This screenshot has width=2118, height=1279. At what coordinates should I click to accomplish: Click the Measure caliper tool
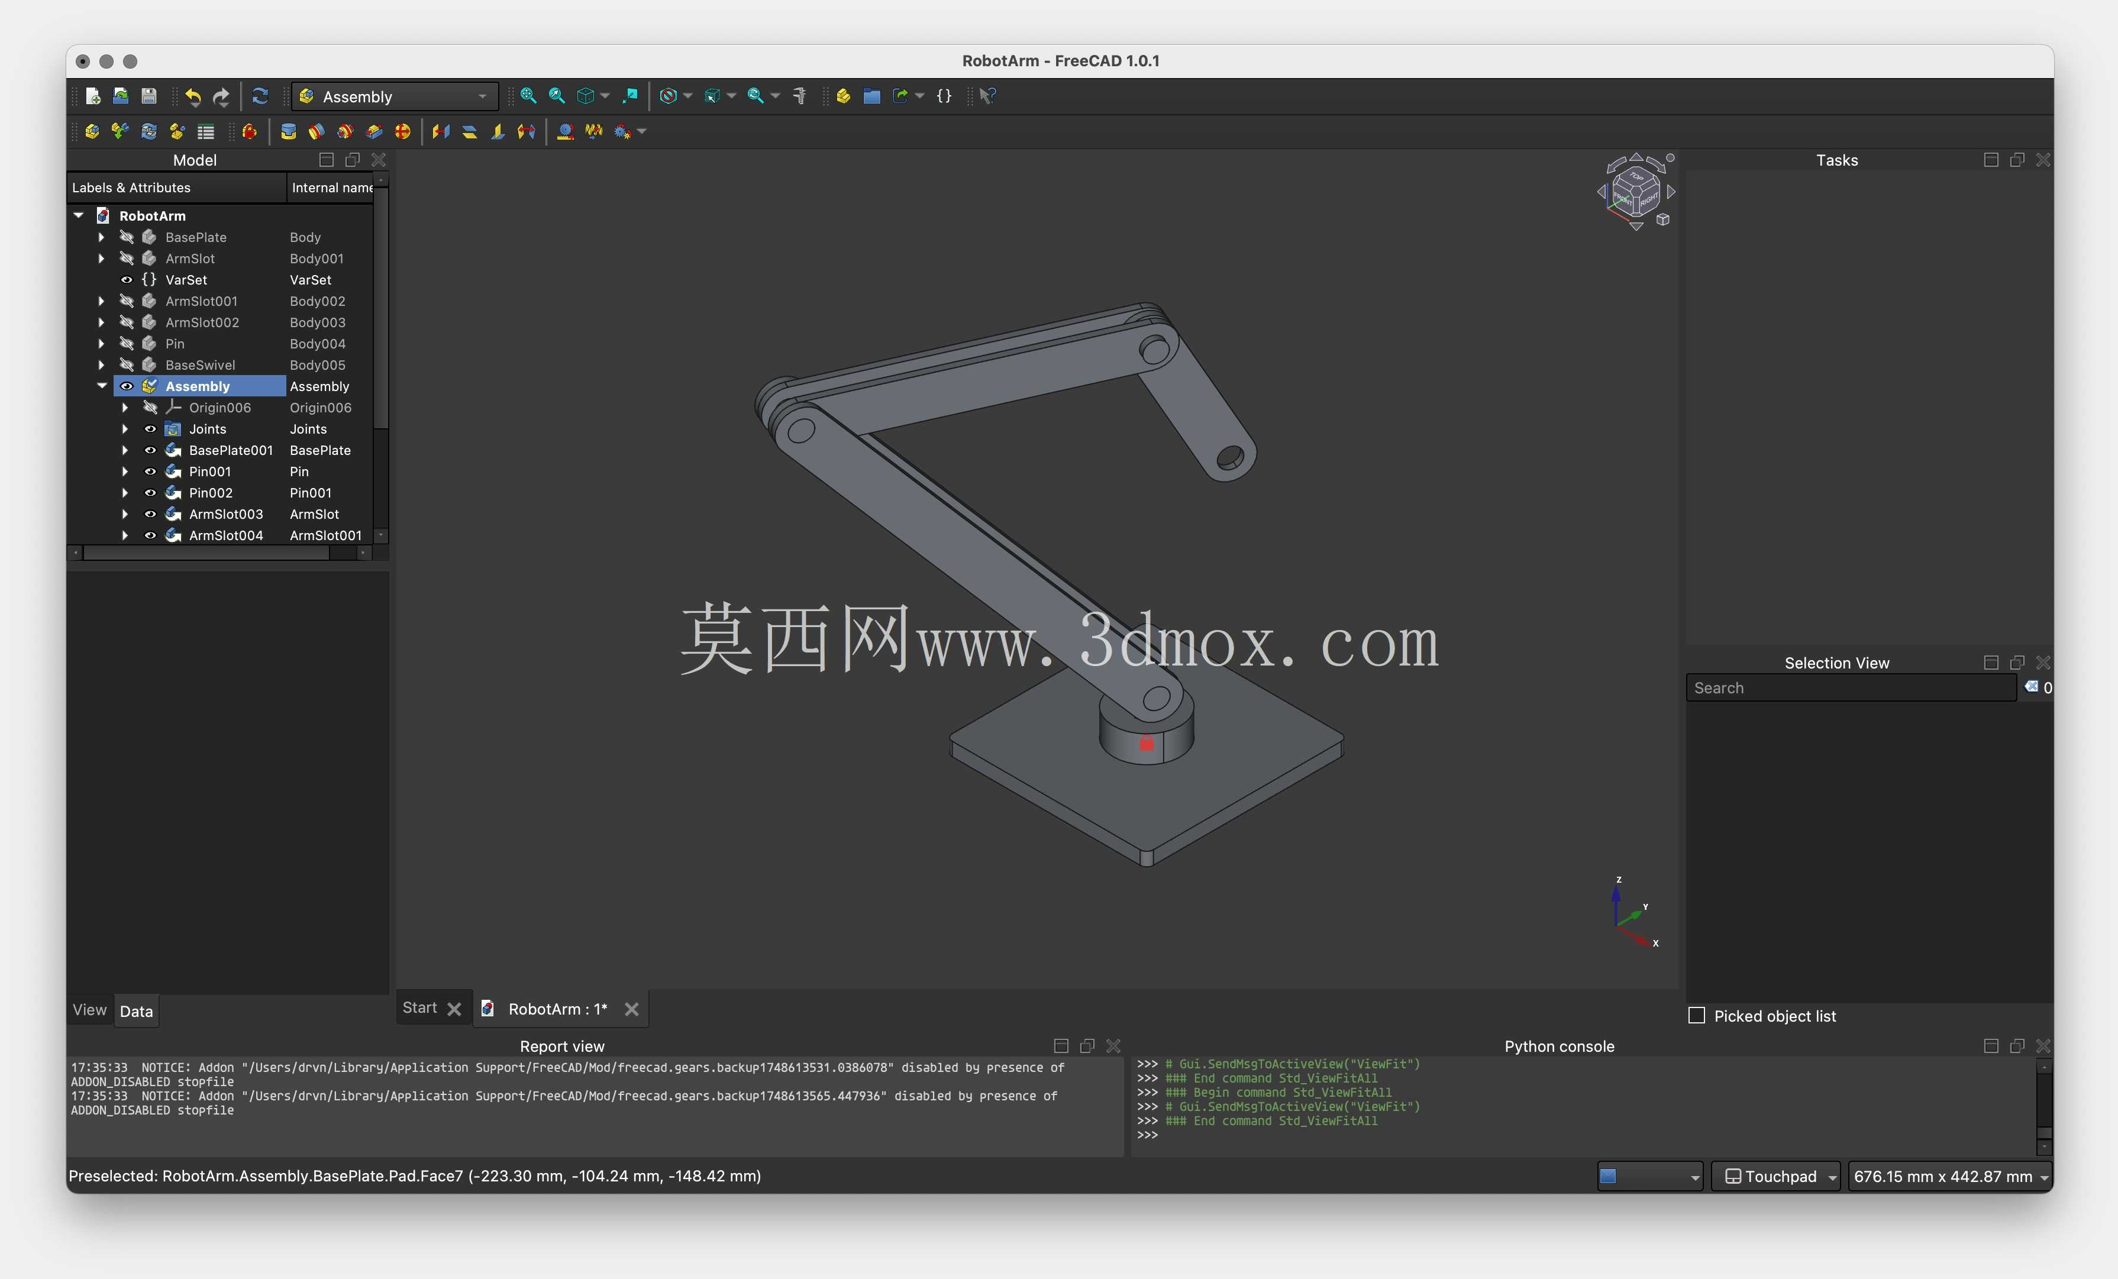pyautogui.click(x=799, y=96)
